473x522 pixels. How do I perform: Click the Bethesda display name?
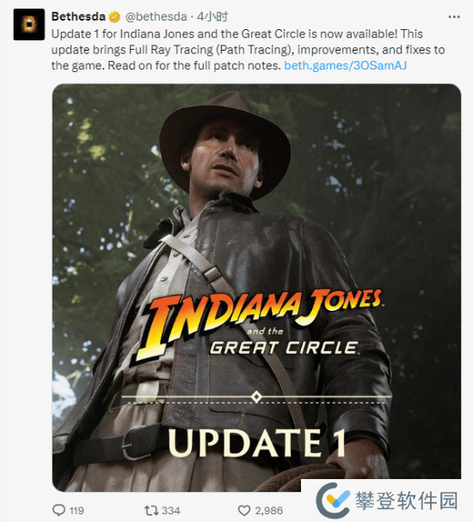pyautogui.click(x=78, y=16)
